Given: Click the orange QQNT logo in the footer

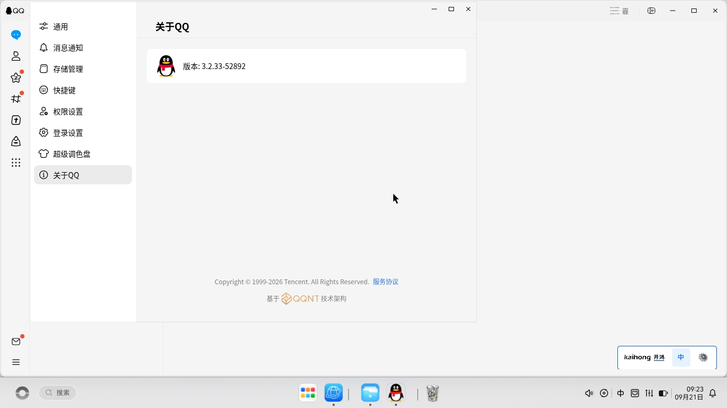Looking at the screenshot, I should pos(300,299).
